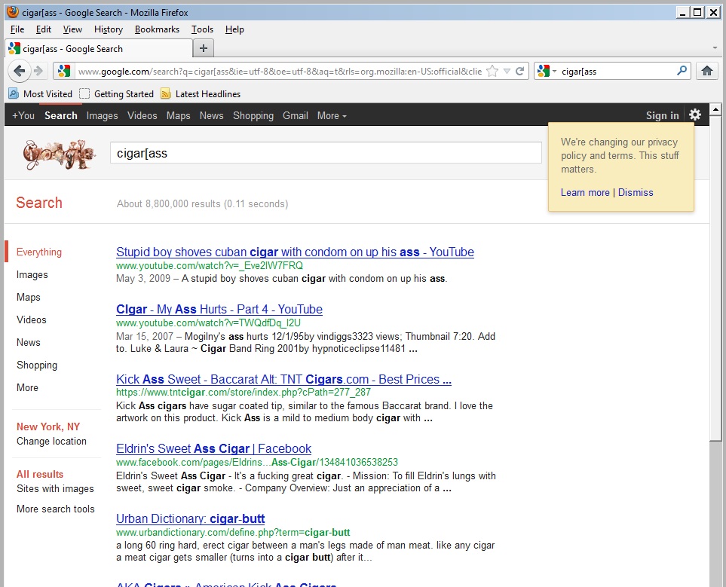Reload the page using the refresh icon
The height and width of the screenshot is (587, 726).
[x=520, y=71]
